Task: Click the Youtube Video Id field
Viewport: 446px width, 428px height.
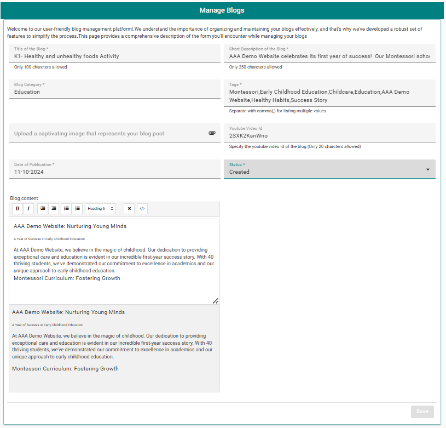Action: (329, 133)
